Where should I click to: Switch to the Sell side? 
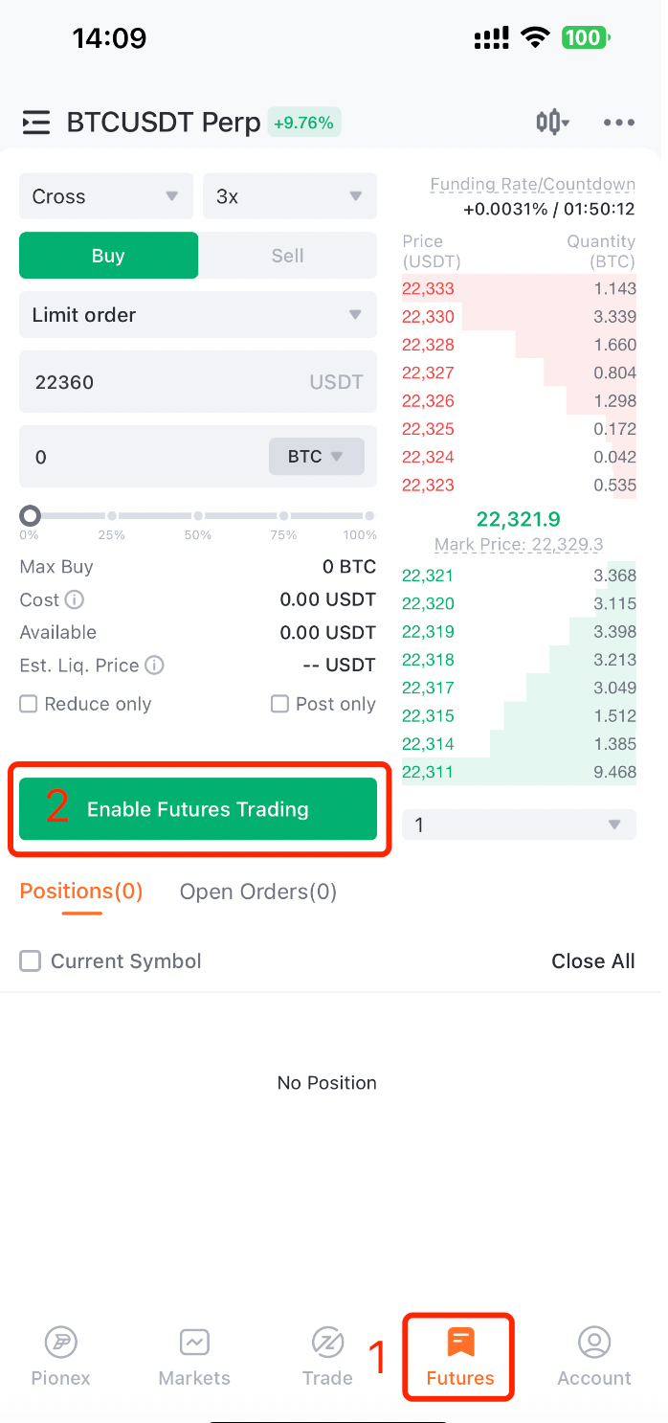pyautogui.click(x=286, y=255)
